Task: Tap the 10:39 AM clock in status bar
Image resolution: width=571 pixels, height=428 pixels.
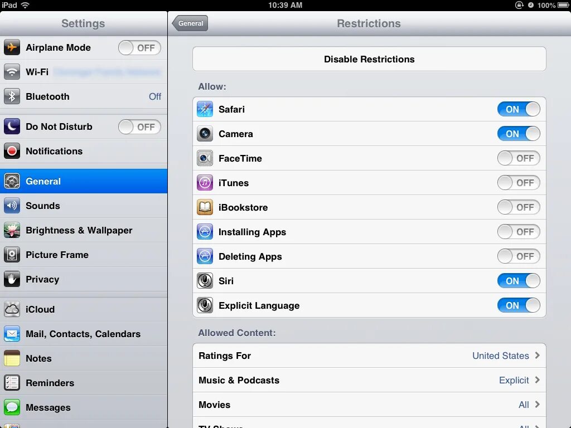Action: click(x=285, y=5)
